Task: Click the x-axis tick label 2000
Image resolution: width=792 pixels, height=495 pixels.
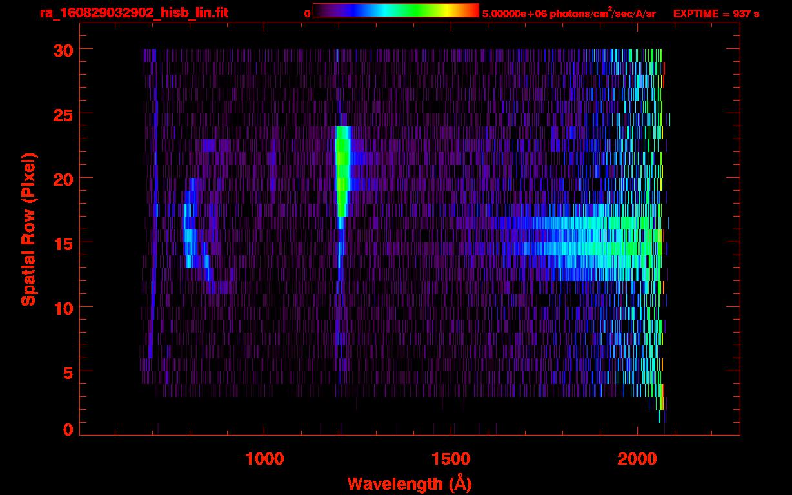Action: coord(638,459)
